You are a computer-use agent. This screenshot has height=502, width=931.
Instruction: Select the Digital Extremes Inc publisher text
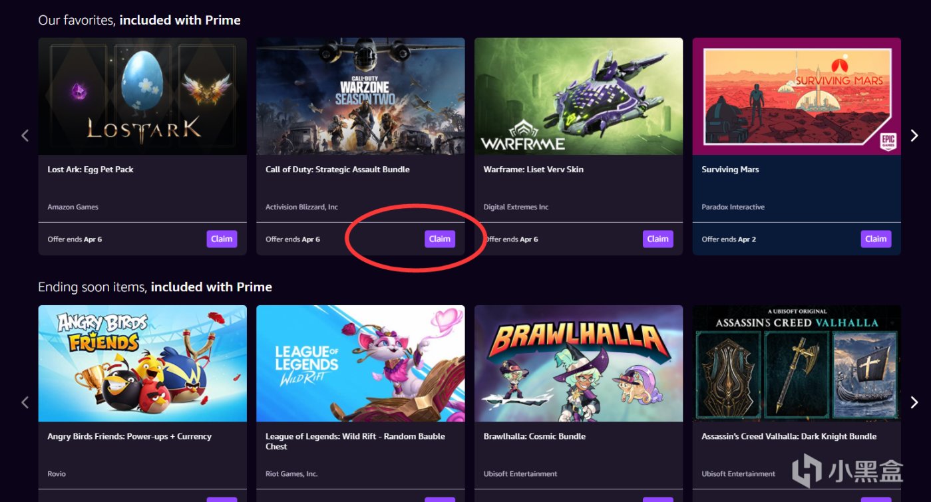(516, 207)
